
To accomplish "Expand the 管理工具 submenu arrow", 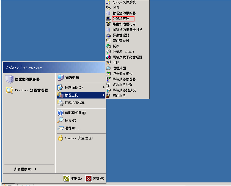I will (x=104, y=95).
